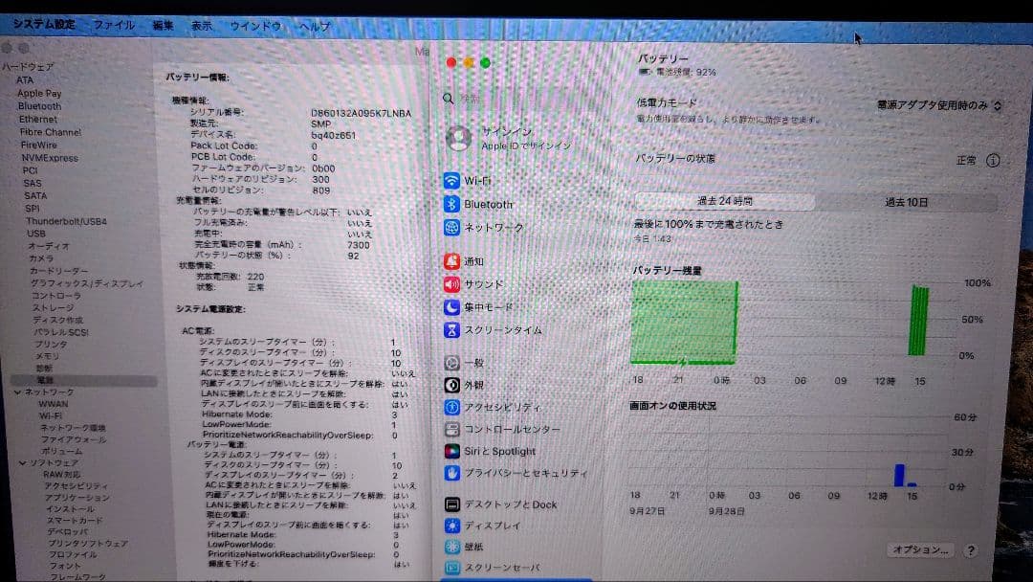Open the 通知 notifications pane
Screen dimensions: 1033x582
pos(471,261)
